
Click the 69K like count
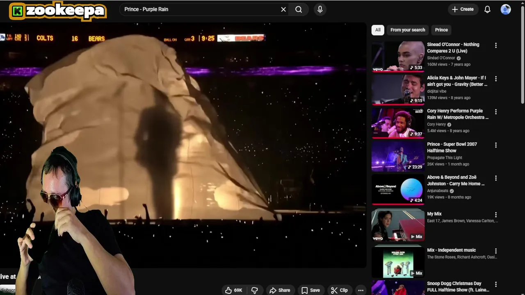tap(238, 290)
